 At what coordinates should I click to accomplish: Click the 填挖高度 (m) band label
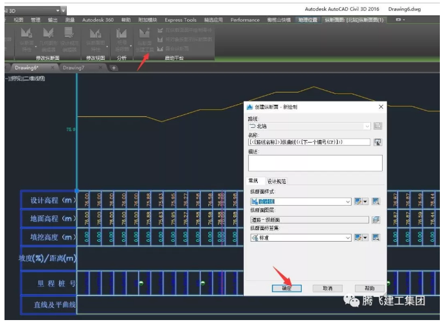click(x=53, y=237)
